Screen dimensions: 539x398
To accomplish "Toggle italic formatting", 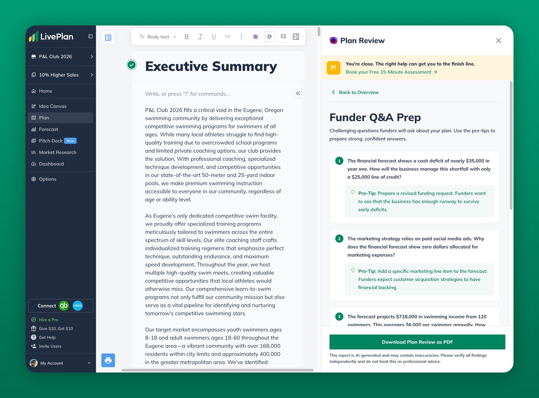I will click(x=200, y=37).
